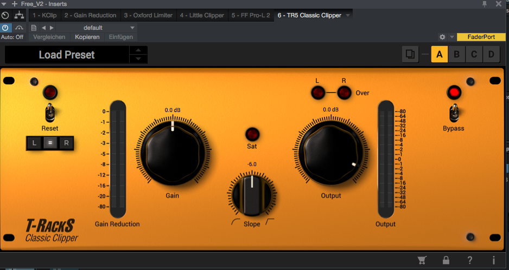Step to the next preset with down arrow
This screenshot has height=270, width=509.
[138, 59]
